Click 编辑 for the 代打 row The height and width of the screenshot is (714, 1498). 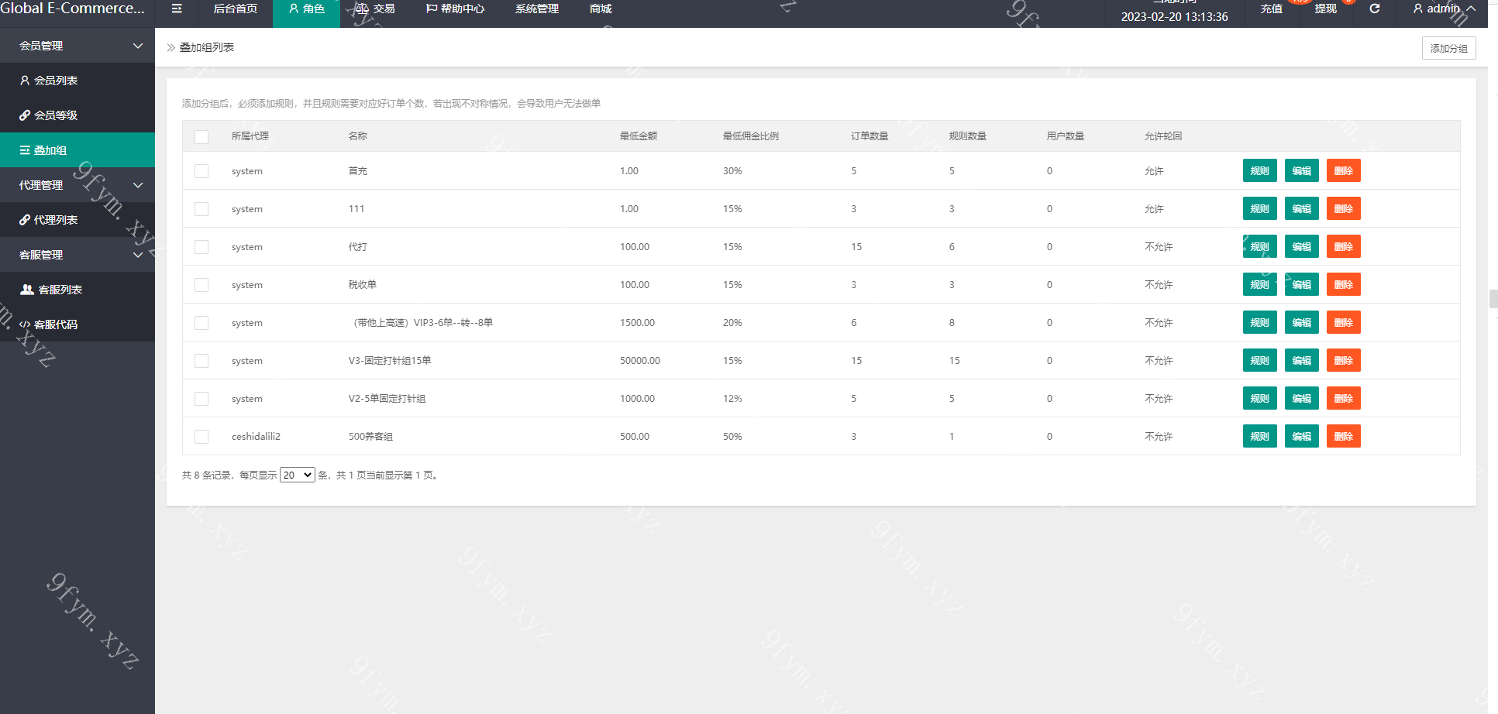pos(1301,246)
